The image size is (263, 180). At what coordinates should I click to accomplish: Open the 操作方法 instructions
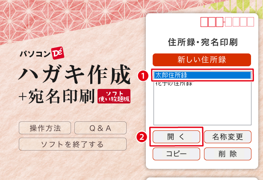pos(45,128)
